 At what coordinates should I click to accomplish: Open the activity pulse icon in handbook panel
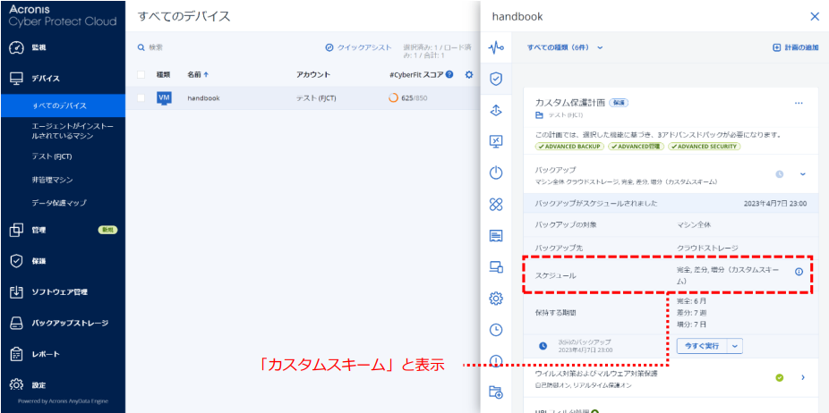(x=495, y=46)
